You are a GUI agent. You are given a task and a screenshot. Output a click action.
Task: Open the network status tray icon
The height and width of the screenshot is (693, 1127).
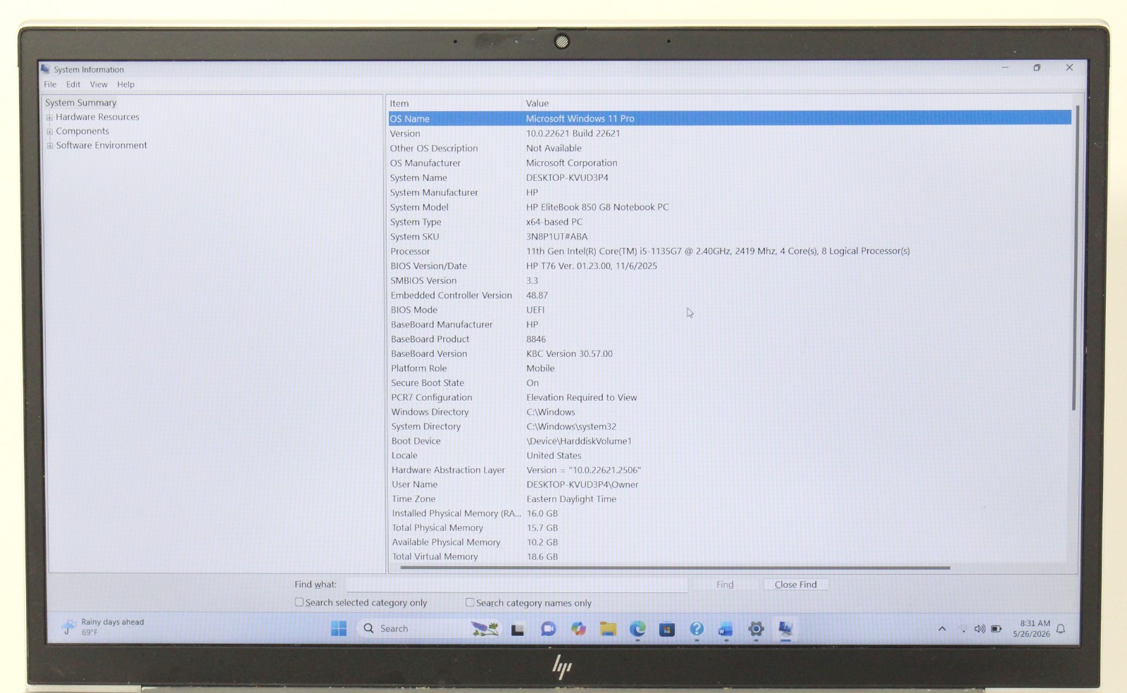[x=963, y=629]
